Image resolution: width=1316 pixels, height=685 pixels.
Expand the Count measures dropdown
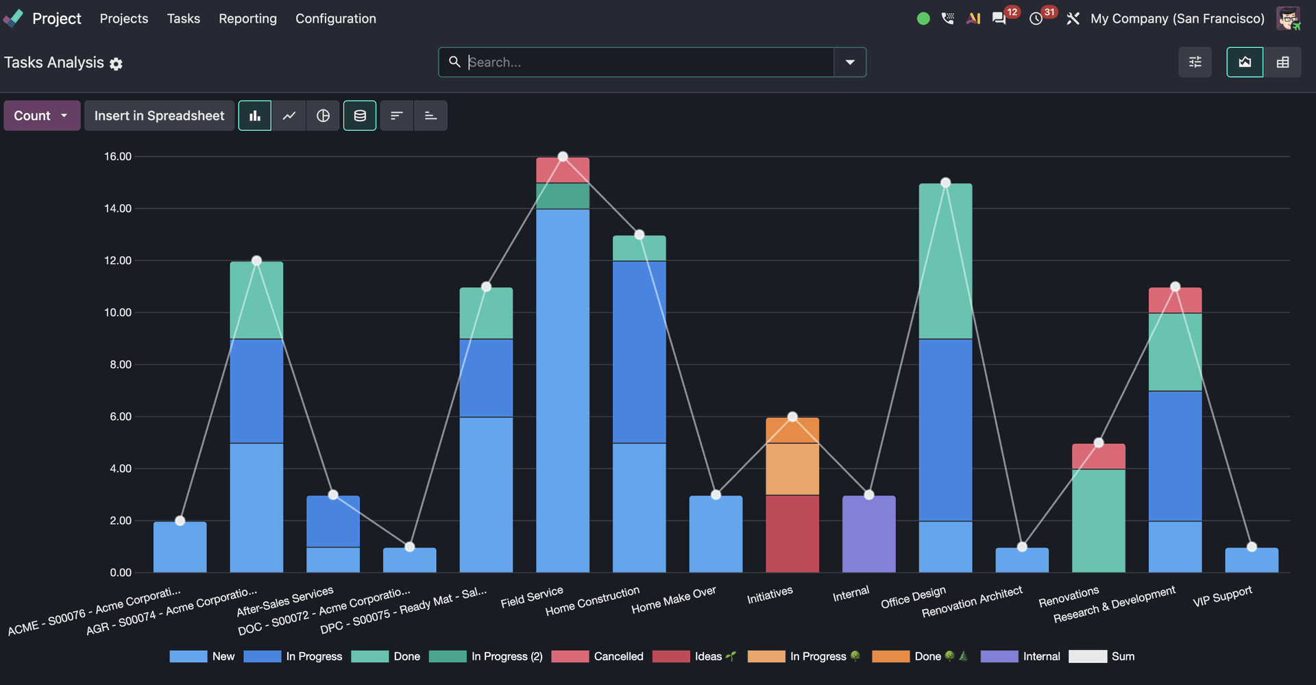click(42, 116)
